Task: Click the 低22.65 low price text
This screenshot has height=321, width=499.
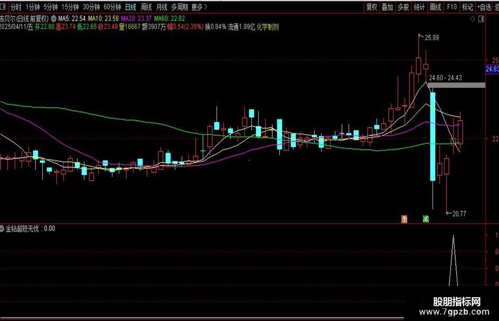Action: [87, 27]
